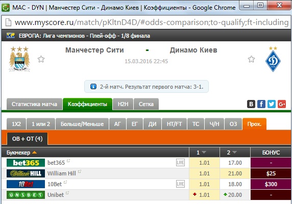Viewport: 292px width, 204px height.
Task: Click the page icon in address bar
Action: click(x=8, y=22)
